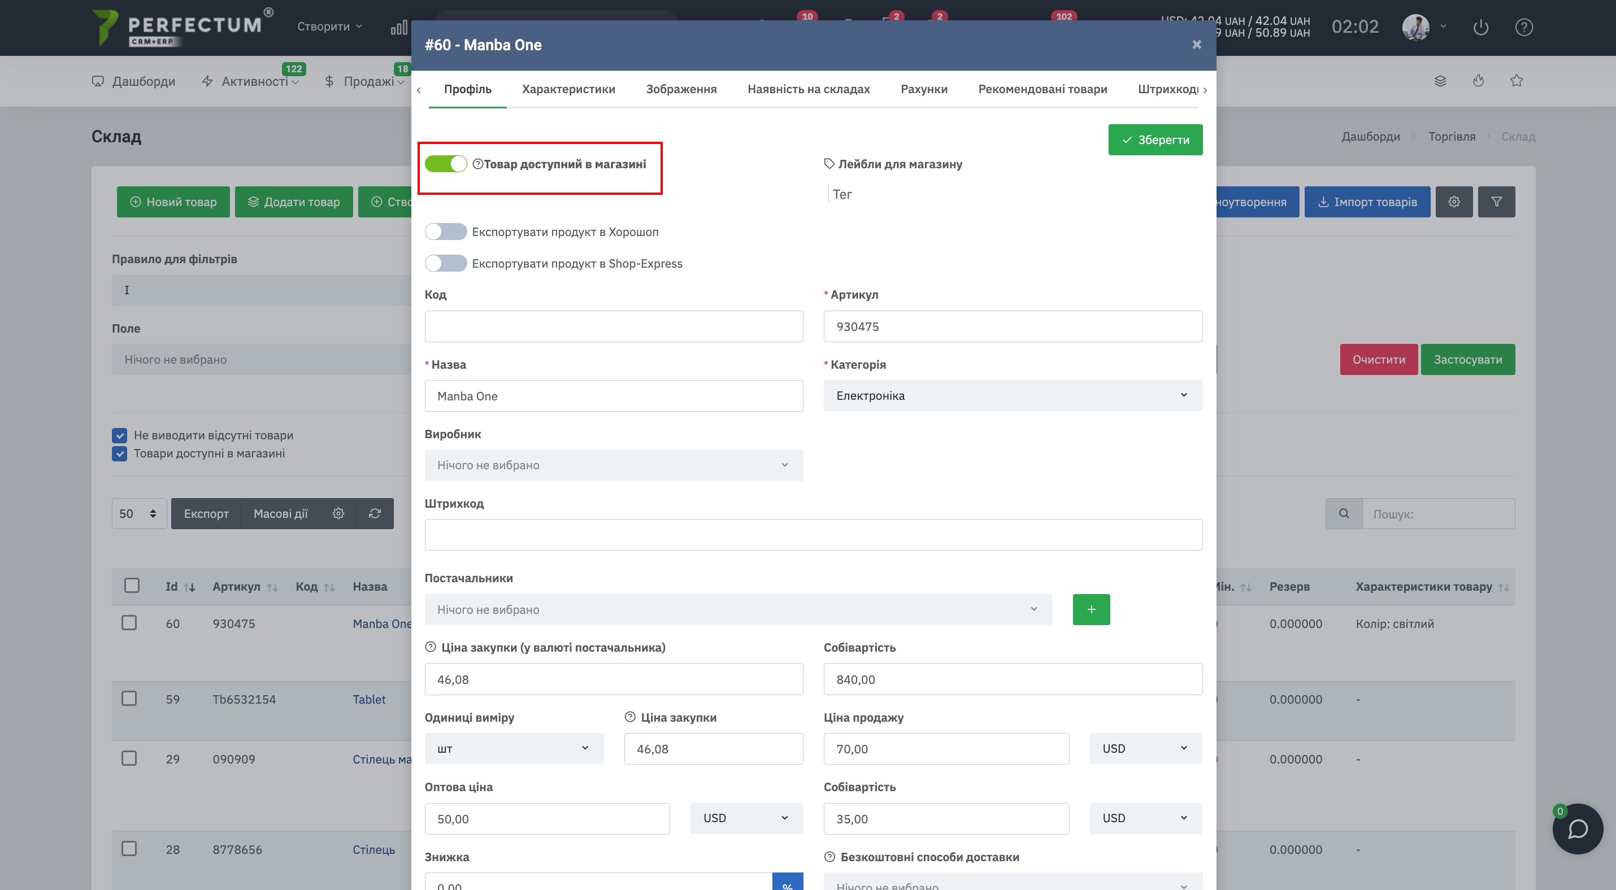
Task: Click the star favorites icon
Action: (x=1516, y=81)
